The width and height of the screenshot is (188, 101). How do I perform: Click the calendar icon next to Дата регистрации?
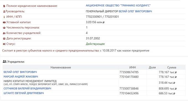tap(4, 39)
